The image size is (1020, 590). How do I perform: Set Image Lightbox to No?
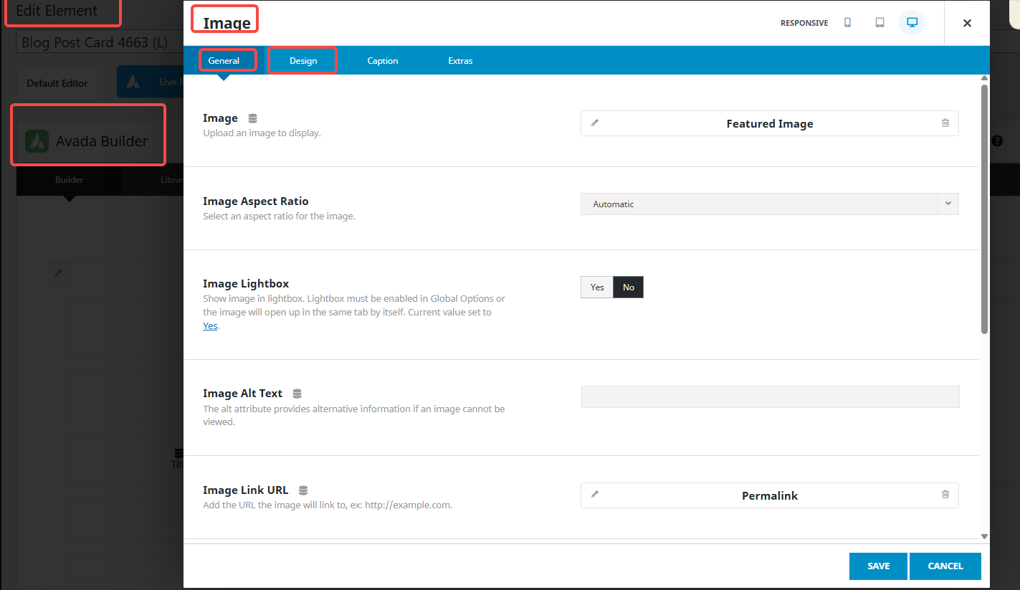629,287
